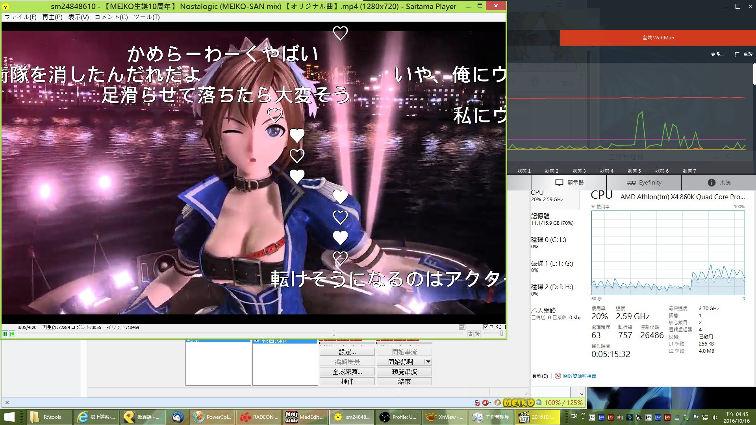Click the 全域 WattMan red banner
This screenshot has height=425, width=756.
click(658, 38)
